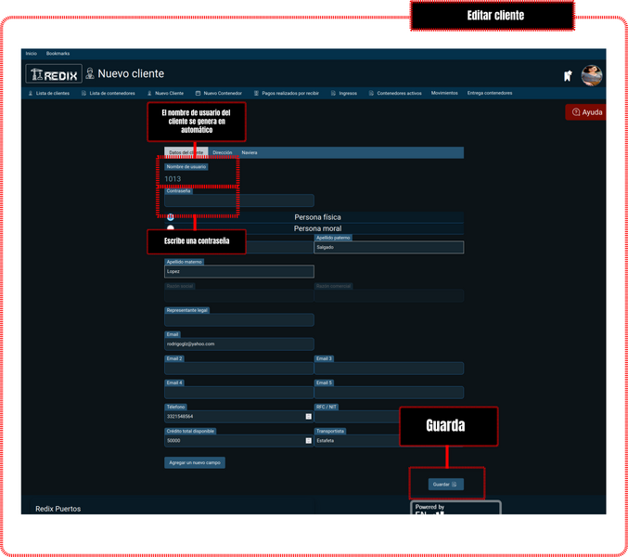Click into the Contraseña input field
The height and width of the screenshot is (557, 628).
click(239, 201)
